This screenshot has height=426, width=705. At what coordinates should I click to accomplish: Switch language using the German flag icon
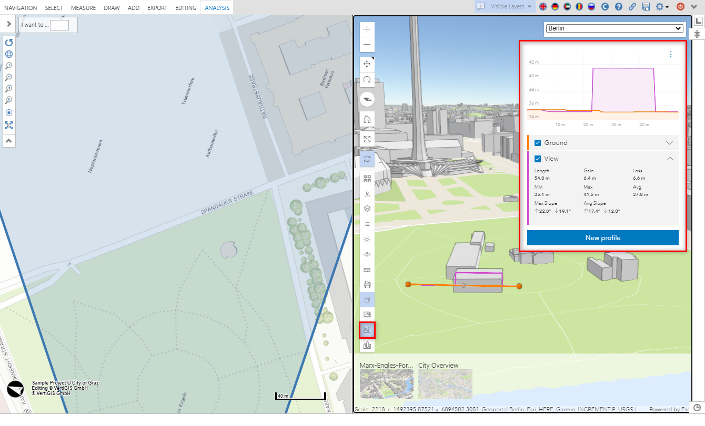(x=555, y=7)
